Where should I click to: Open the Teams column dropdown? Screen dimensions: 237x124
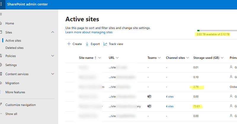pyautogui.click(x=159, y=58)
